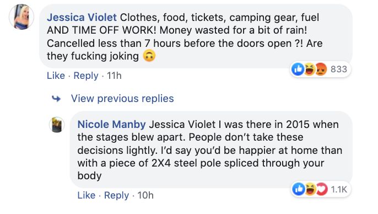Open the 11h timestamp link

pos(114,76)
